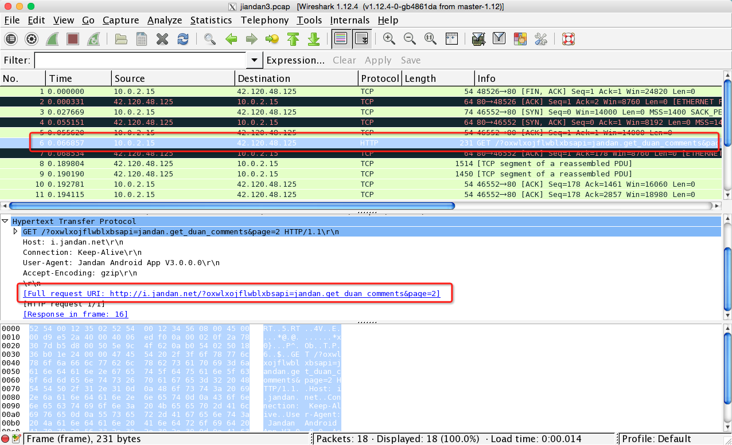Image resolution: width=732 pixels, height=445 pixels.
Task: Sort packets by Source column
Action: coord(173,78)
